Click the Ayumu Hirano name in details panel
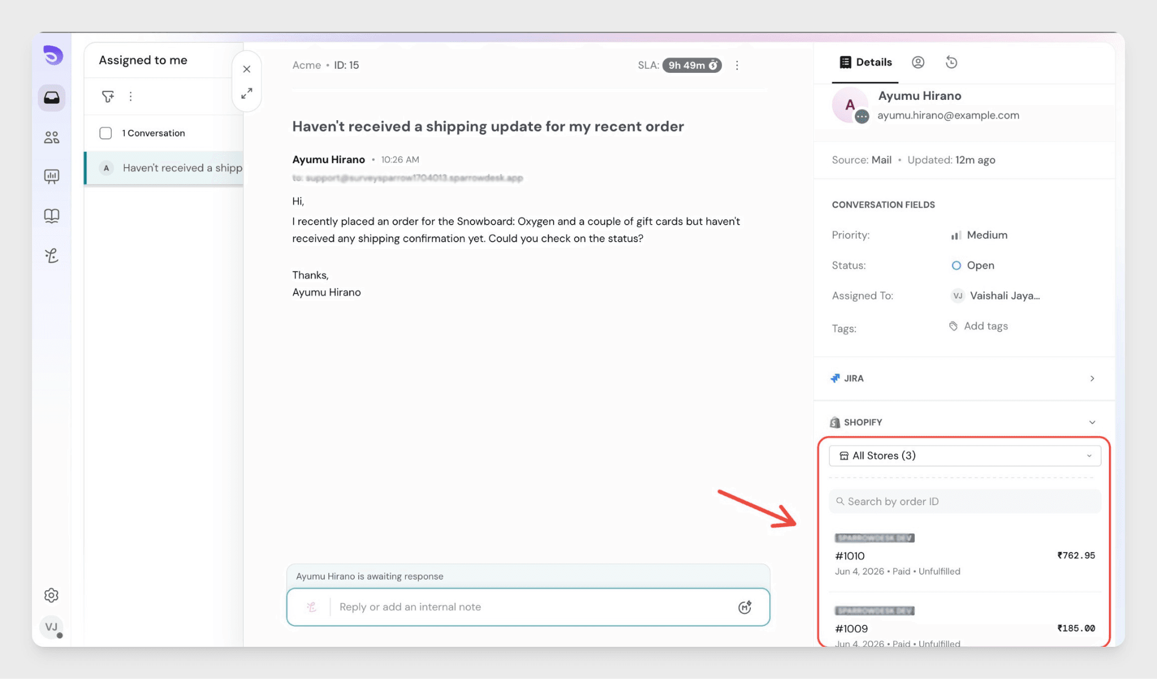This screenshot has height=679, width=1157. coord(920,96)
